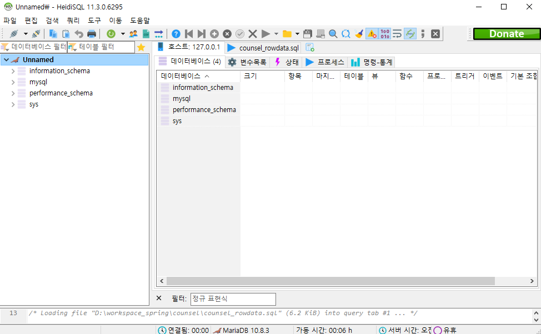Open the session manager dropdown arrow
This screenshot has width=541, height=334.
pyautogui.click(x=26, y=34)
